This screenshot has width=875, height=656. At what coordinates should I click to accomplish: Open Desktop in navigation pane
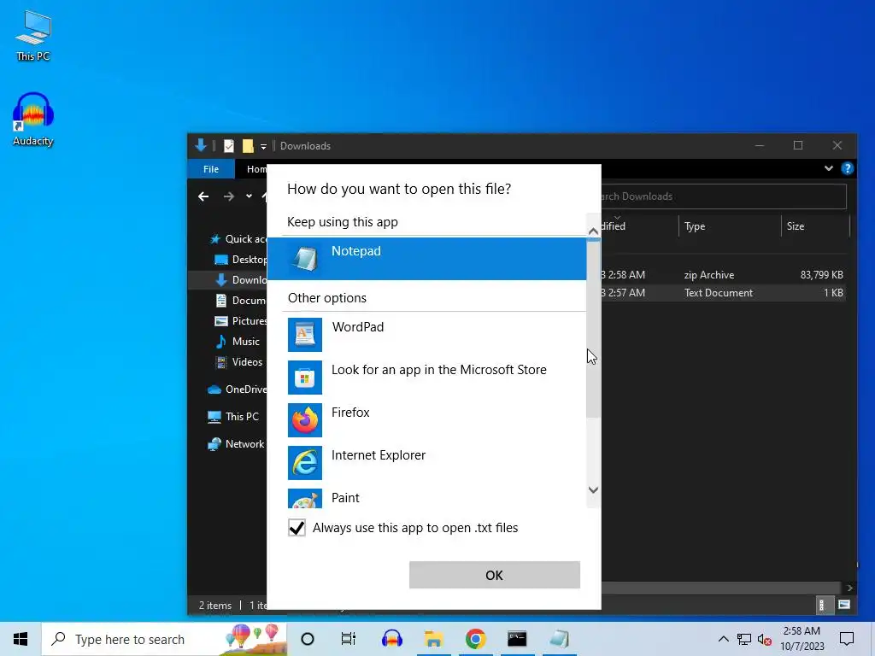click(x=241, y=260)
